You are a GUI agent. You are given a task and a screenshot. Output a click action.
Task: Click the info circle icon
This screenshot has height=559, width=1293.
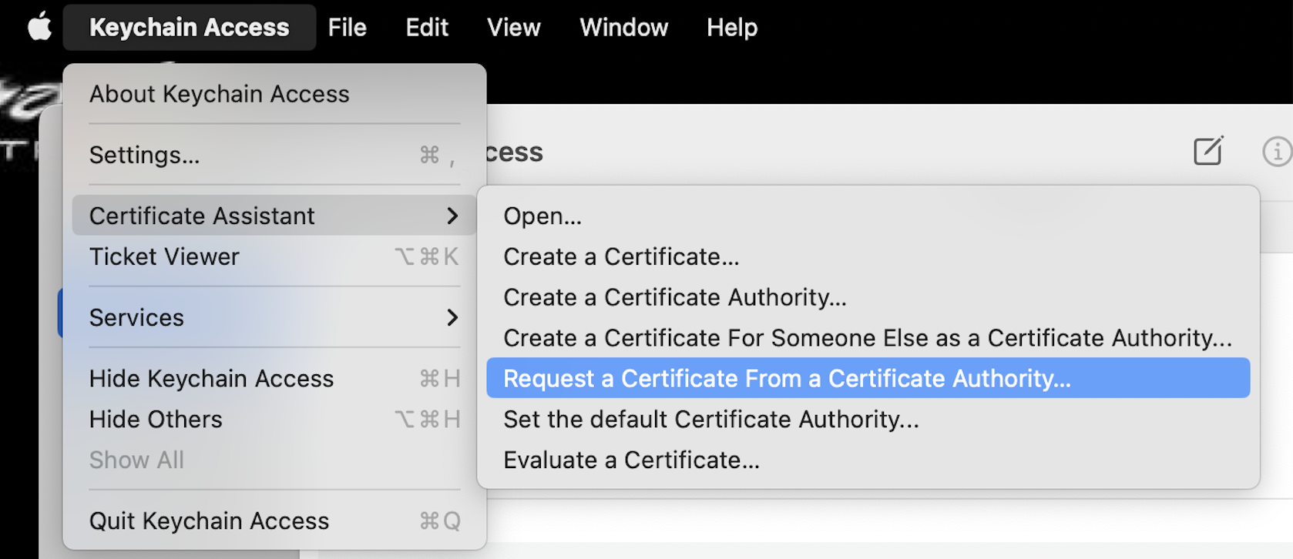click(x=1276, y=151)
